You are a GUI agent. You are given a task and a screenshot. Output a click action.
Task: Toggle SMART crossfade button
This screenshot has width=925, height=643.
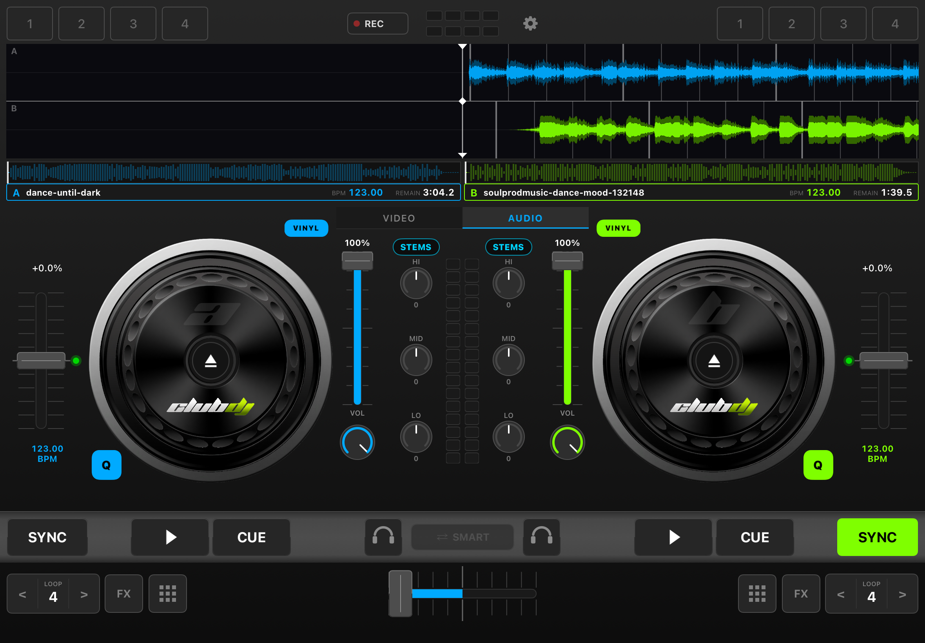[462, 537]
